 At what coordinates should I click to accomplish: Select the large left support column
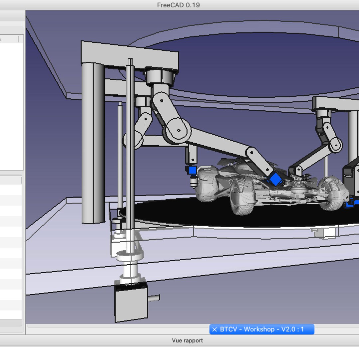point(93,143)
